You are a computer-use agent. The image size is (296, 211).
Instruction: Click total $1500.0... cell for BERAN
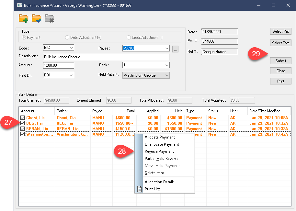(x=125, y=128)
